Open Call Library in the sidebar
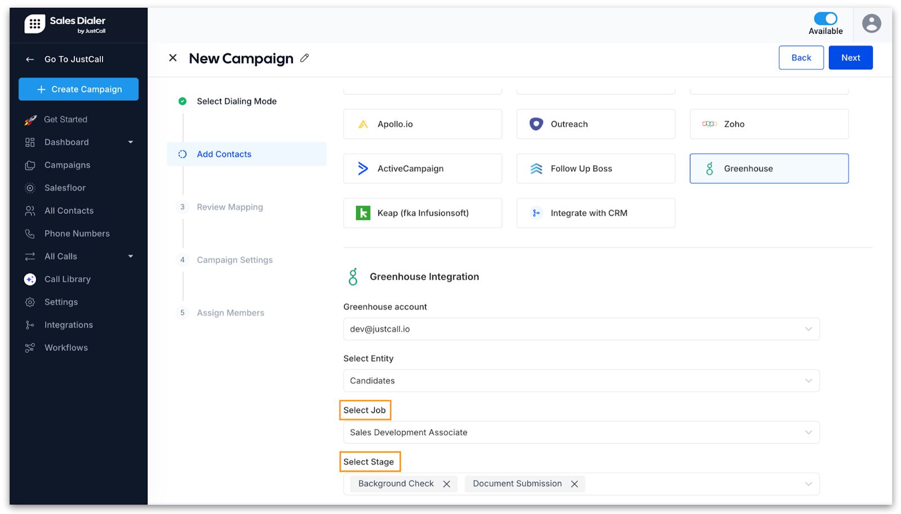This screenshot has height=514, width=901. click(x=68, y=279)
